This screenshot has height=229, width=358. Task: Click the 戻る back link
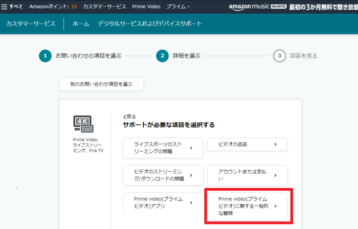click(x=129, y=117)
